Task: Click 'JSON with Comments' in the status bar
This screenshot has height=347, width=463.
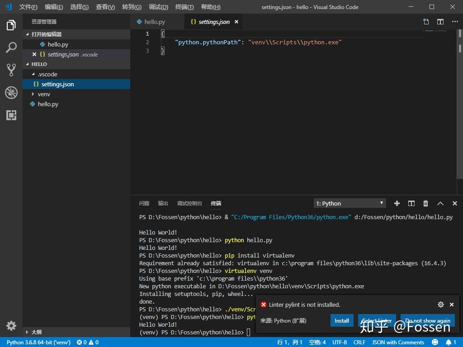Action: (397, 342)
